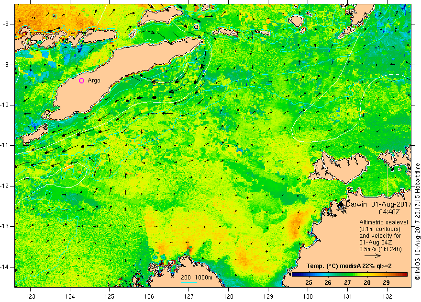This screenshot has height=302, width=421.
Task: Click the 'Temp. (°C) modisA 22% ql>=2' title
Action: (349, 266)
